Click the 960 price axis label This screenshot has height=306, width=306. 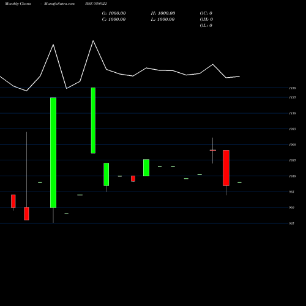[x=291, y=207]
